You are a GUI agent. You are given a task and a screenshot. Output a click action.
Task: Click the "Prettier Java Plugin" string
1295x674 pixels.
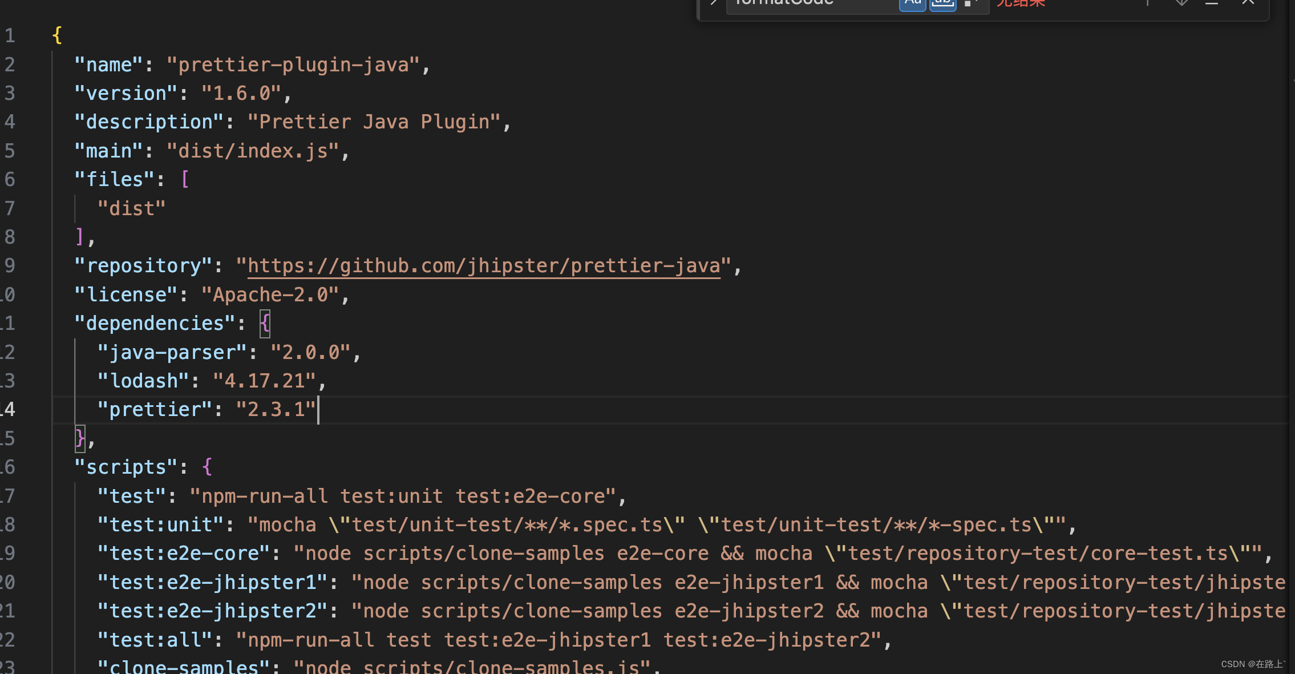[x=374, y=122]
